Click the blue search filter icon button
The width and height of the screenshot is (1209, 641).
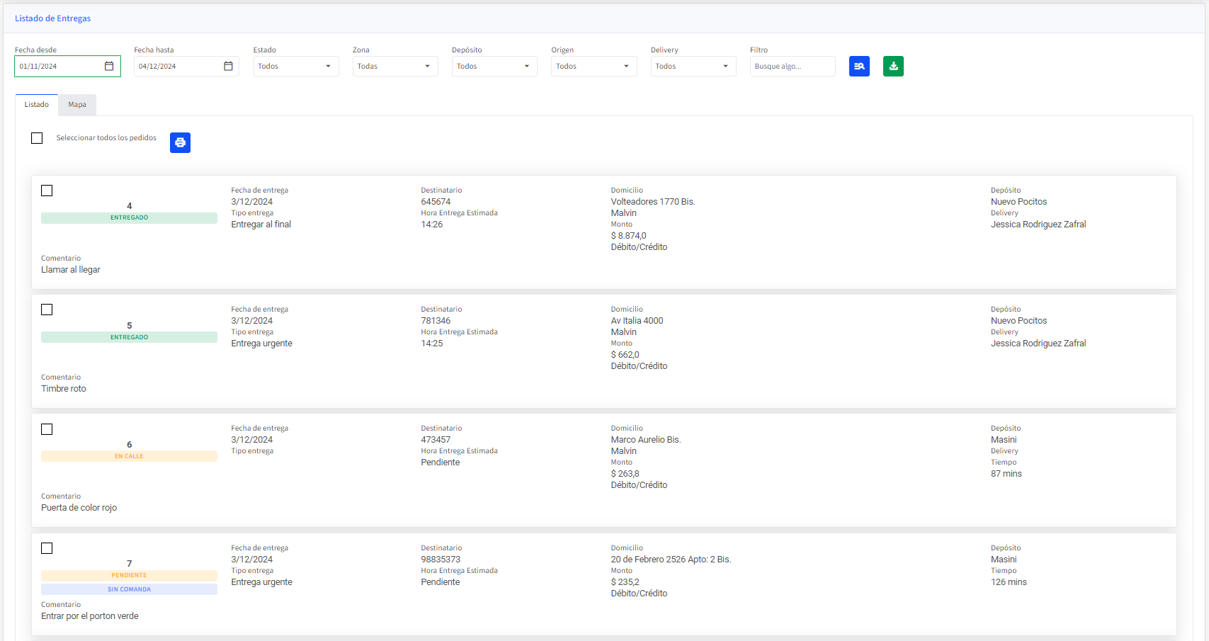point(859,66)
